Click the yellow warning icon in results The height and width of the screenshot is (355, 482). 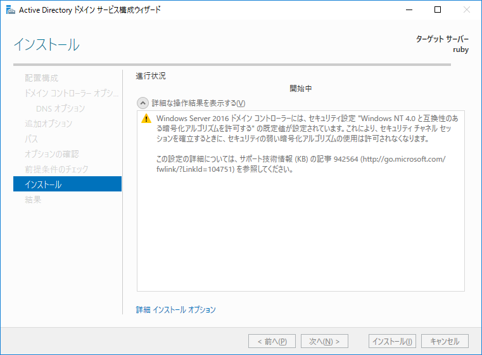point(146,119)
